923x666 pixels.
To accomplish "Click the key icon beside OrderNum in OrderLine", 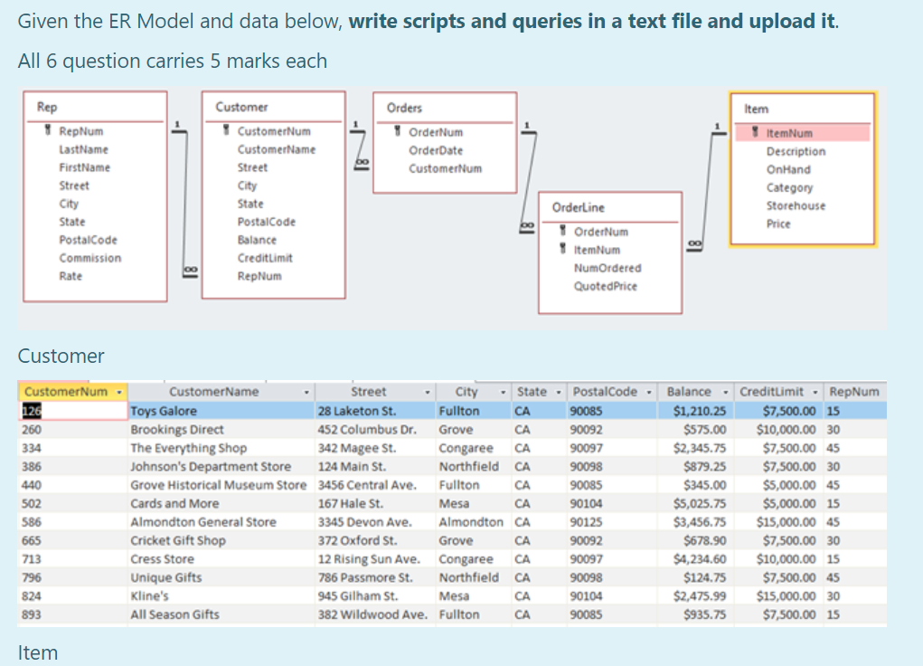I will [x=563, y=232].
